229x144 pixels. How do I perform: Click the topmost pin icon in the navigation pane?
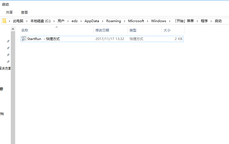(x=8, y=41)
